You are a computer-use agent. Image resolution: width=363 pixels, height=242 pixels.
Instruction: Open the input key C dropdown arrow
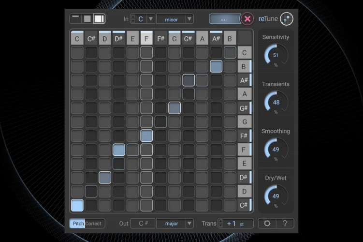point(150,19)
